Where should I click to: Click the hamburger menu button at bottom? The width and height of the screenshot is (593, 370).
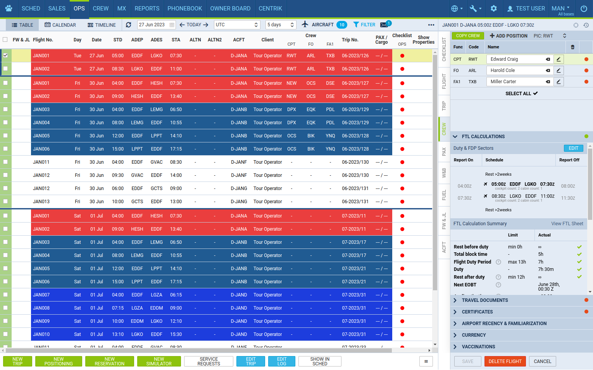pyautogui.click(x=426, y=361)
